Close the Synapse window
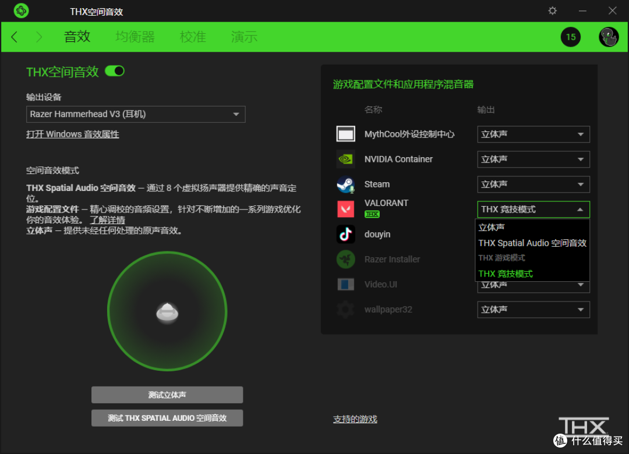Viewport: 629px width, 454px height. pyautogui.click(x=612, y=11)
